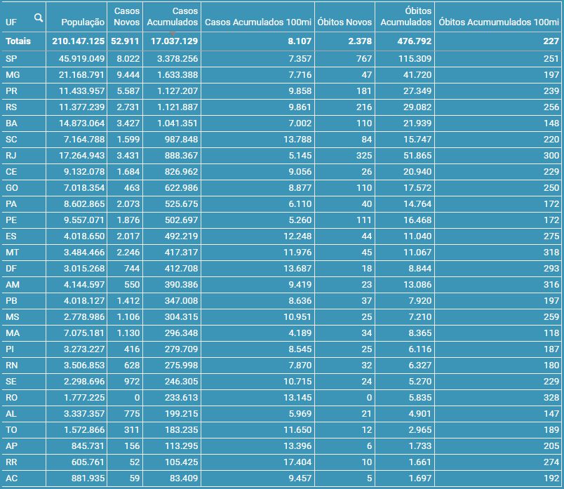
Task: Sort by the UF column header
Action: pyautogui.click(x=11, y=22)
